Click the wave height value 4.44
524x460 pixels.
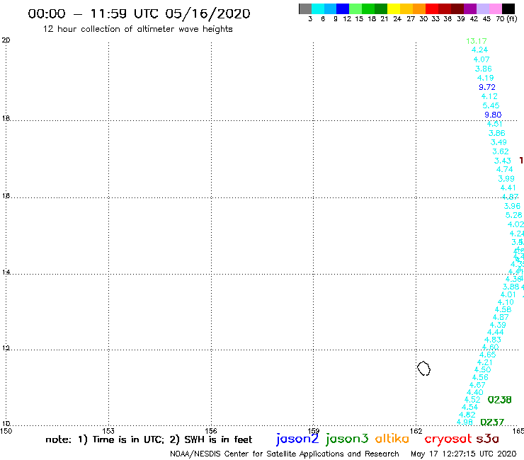click(495, 332)
